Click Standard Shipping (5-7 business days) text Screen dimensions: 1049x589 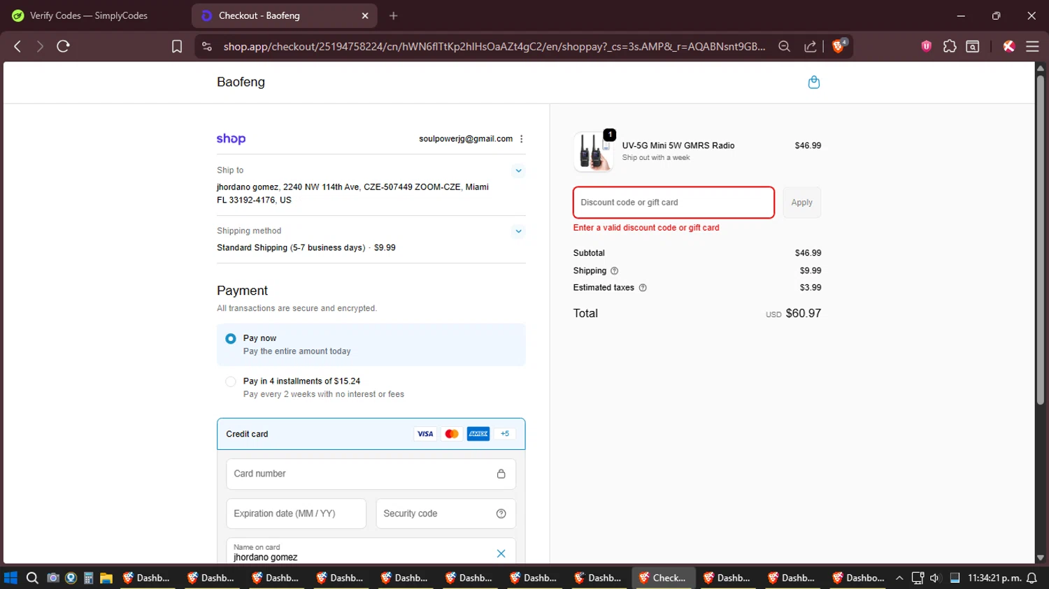[291, 248]
